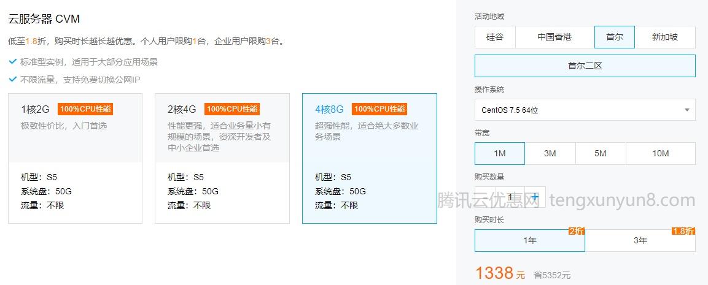Click 流量：不限 in 4核8G card

click(x=336, y=206)
